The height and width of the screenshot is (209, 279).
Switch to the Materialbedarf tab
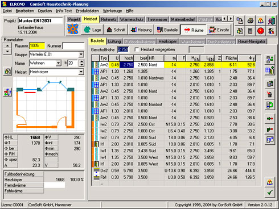point(183,19)
